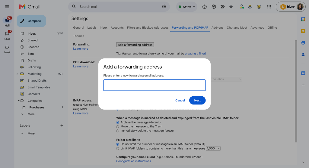Open Filters and Blocked Addresses tab
The width and height of the screenshot is (309, 168).
[x=148, y=28]
